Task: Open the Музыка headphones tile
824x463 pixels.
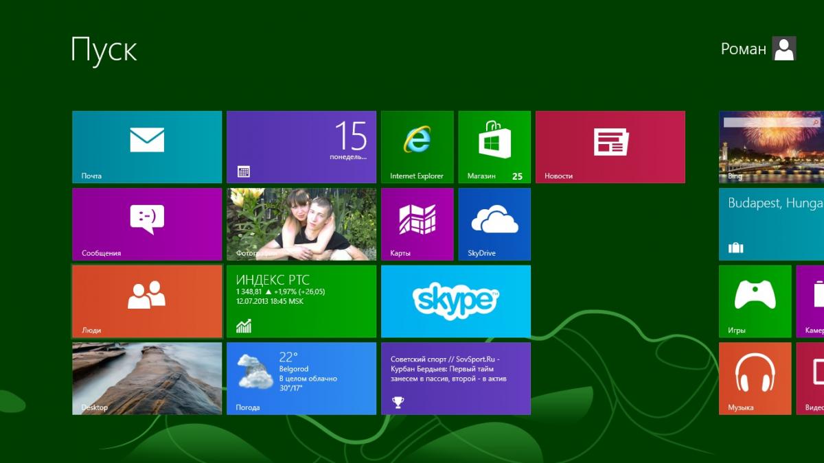Action: [x=755, y=379]
